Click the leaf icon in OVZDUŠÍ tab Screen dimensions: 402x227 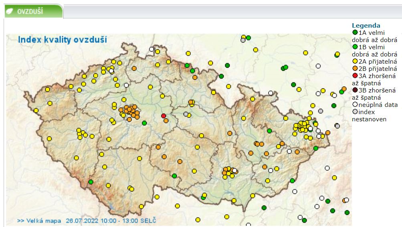click(x=10, y=11)
